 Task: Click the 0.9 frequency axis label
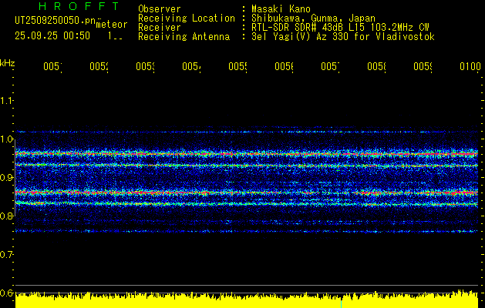pyautogui.click(x=6, y=178)
